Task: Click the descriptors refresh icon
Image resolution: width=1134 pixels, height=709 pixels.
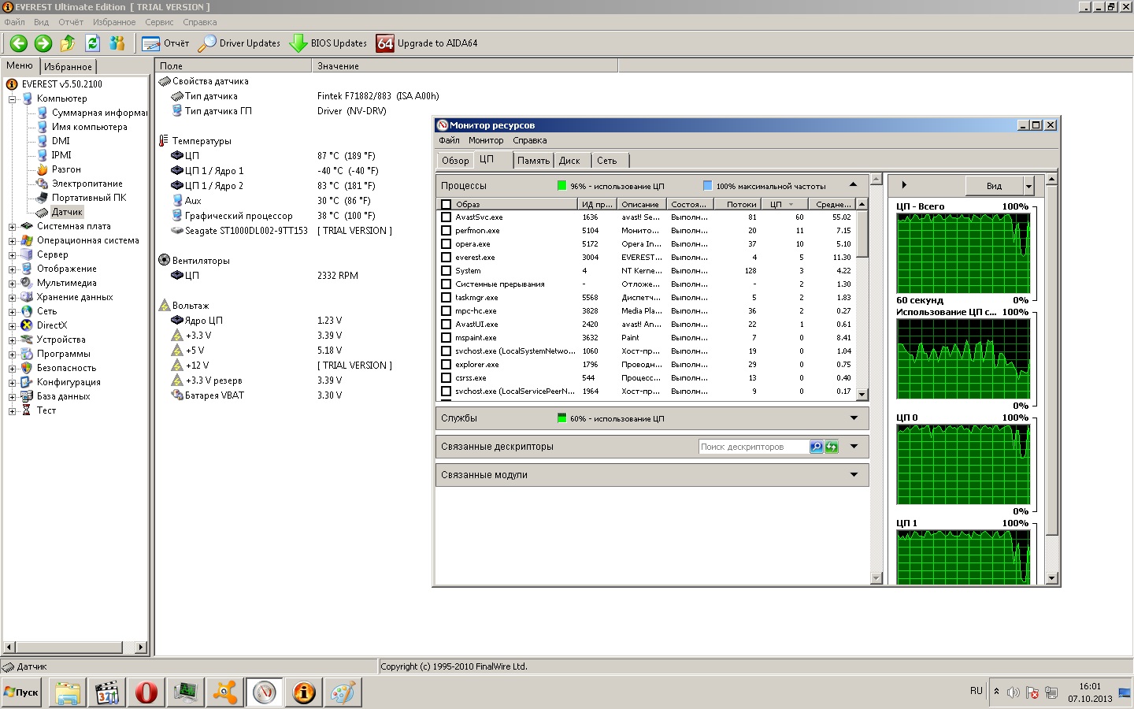Action: pyautogui.click(x=832, y=447)
